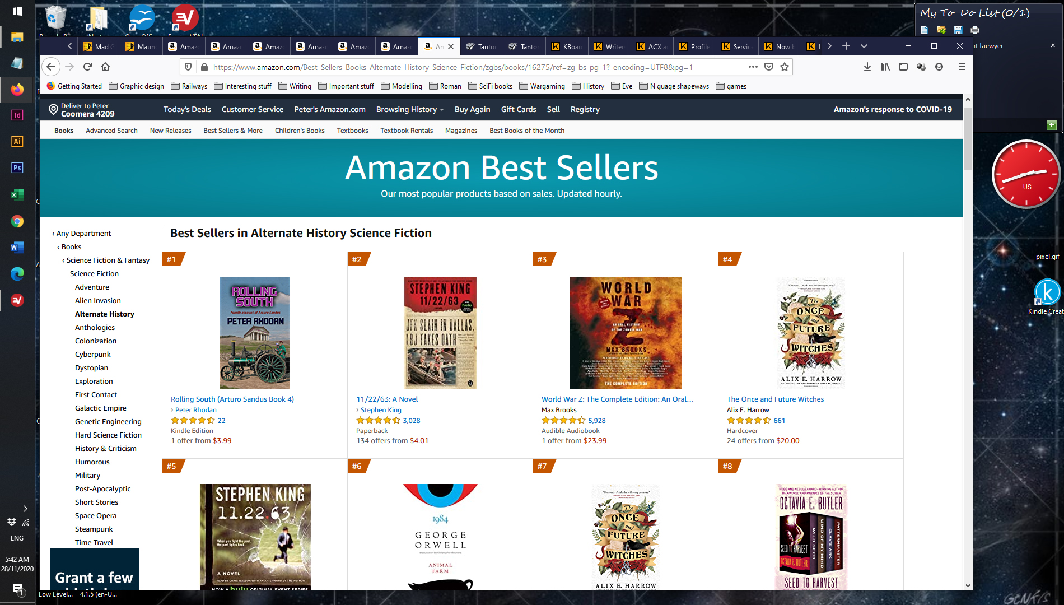Screen dimensions: 1064x605
Task: Open the Firefox downloads panel
Action: click(x=867, y=67)
